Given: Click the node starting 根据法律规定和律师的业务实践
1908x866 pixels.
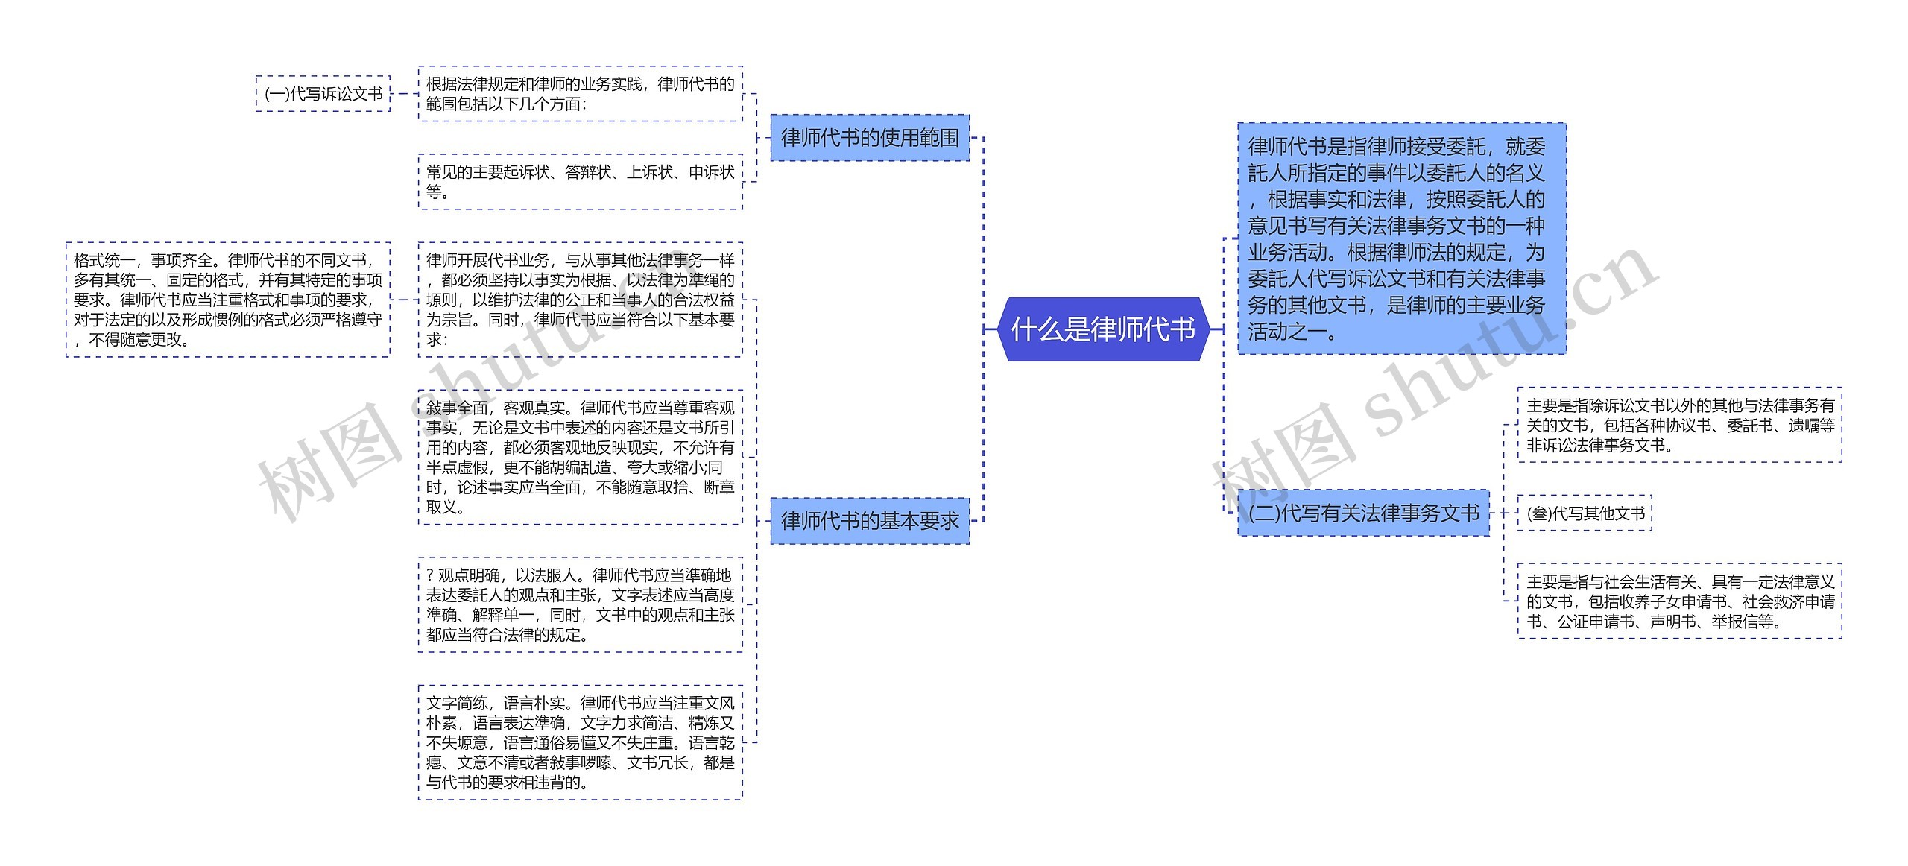Looking at the screenshot, I should (580, 94).
